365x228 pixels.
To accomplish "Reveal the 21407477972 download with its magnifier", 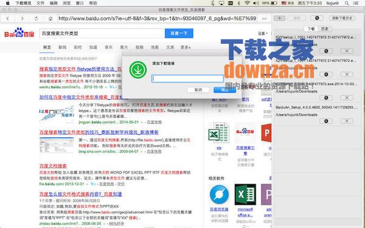I will [326, 74].
